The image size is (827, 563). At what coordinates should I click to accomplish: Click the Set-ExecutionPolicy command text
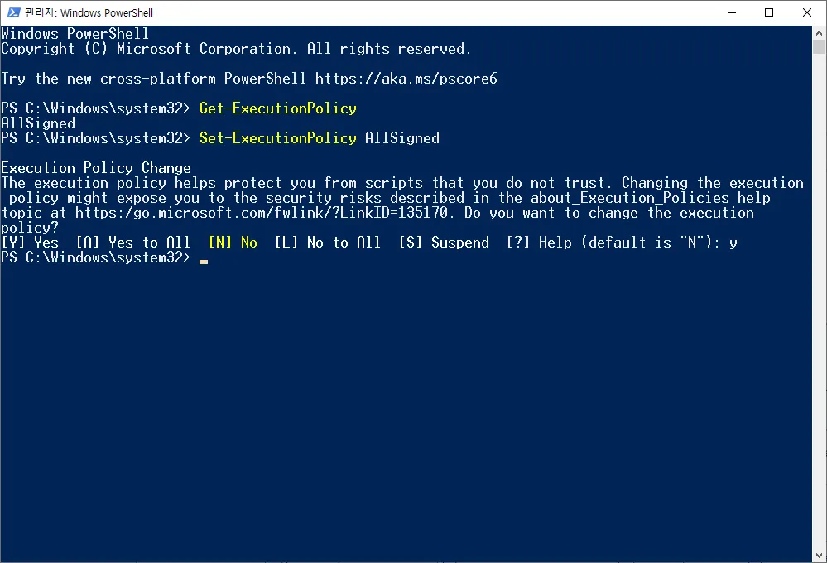278,138
